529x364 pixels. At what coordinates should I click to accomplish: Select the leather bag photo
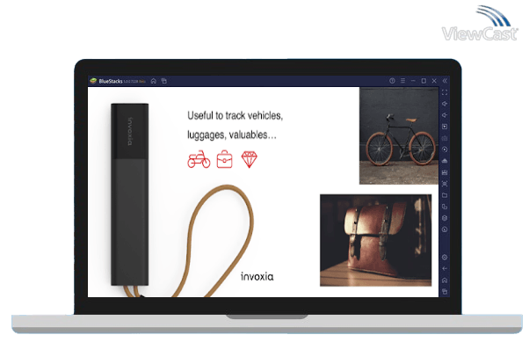tap(375, 240)
